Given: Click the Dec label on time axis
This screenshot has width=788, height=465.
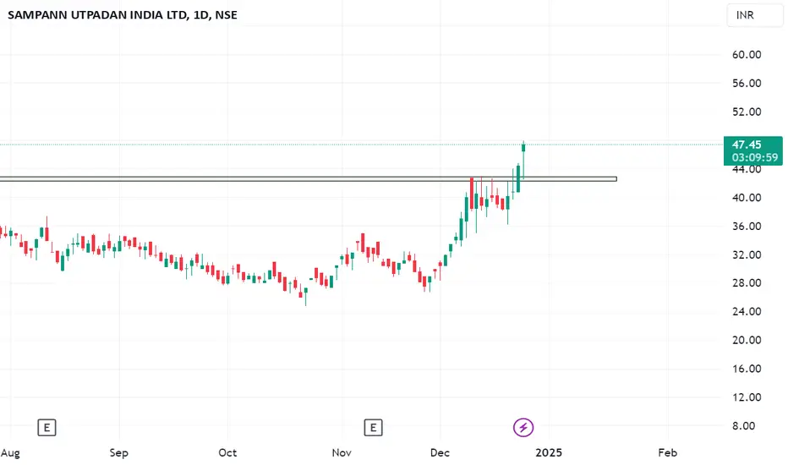Looking at the screenshot, I should (x=440, y=453).
